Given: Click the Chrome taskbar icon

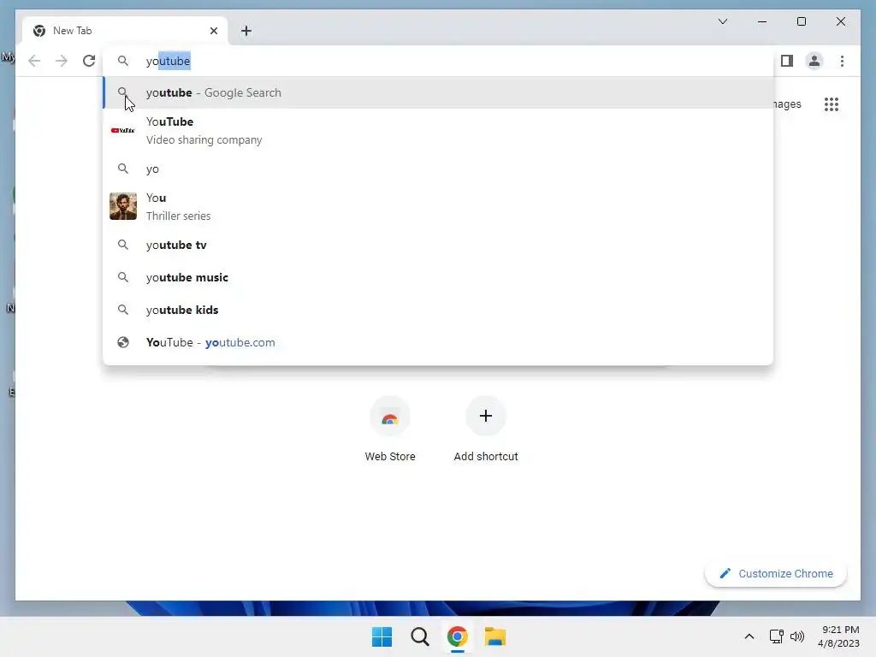Looking at the screenshot, I should (x=457, y=636).
